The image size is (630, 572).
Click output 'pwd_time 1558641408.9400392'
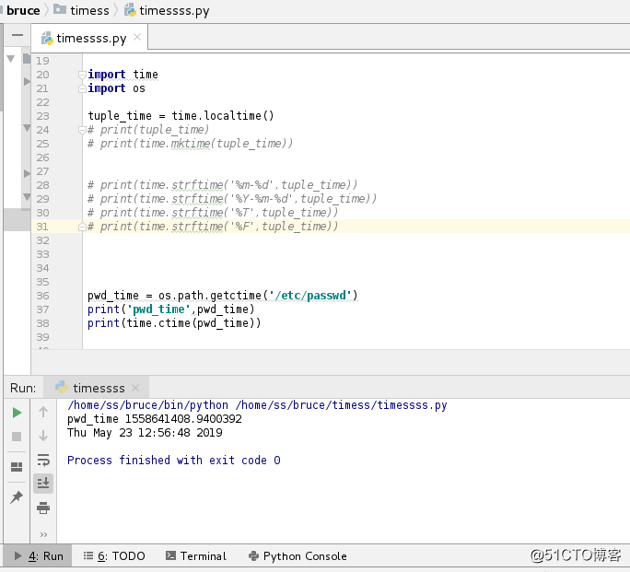tap(155, 419)
